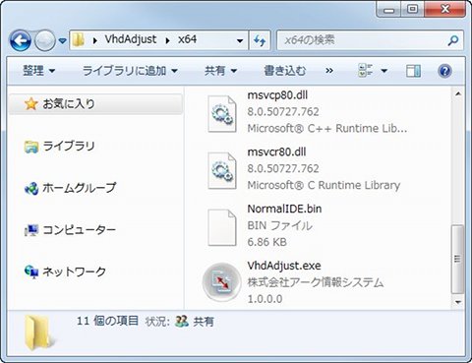This screenshot has width=472, height=363.
Task: Click the magnifier search icon
Action: [x=453, y=40]
